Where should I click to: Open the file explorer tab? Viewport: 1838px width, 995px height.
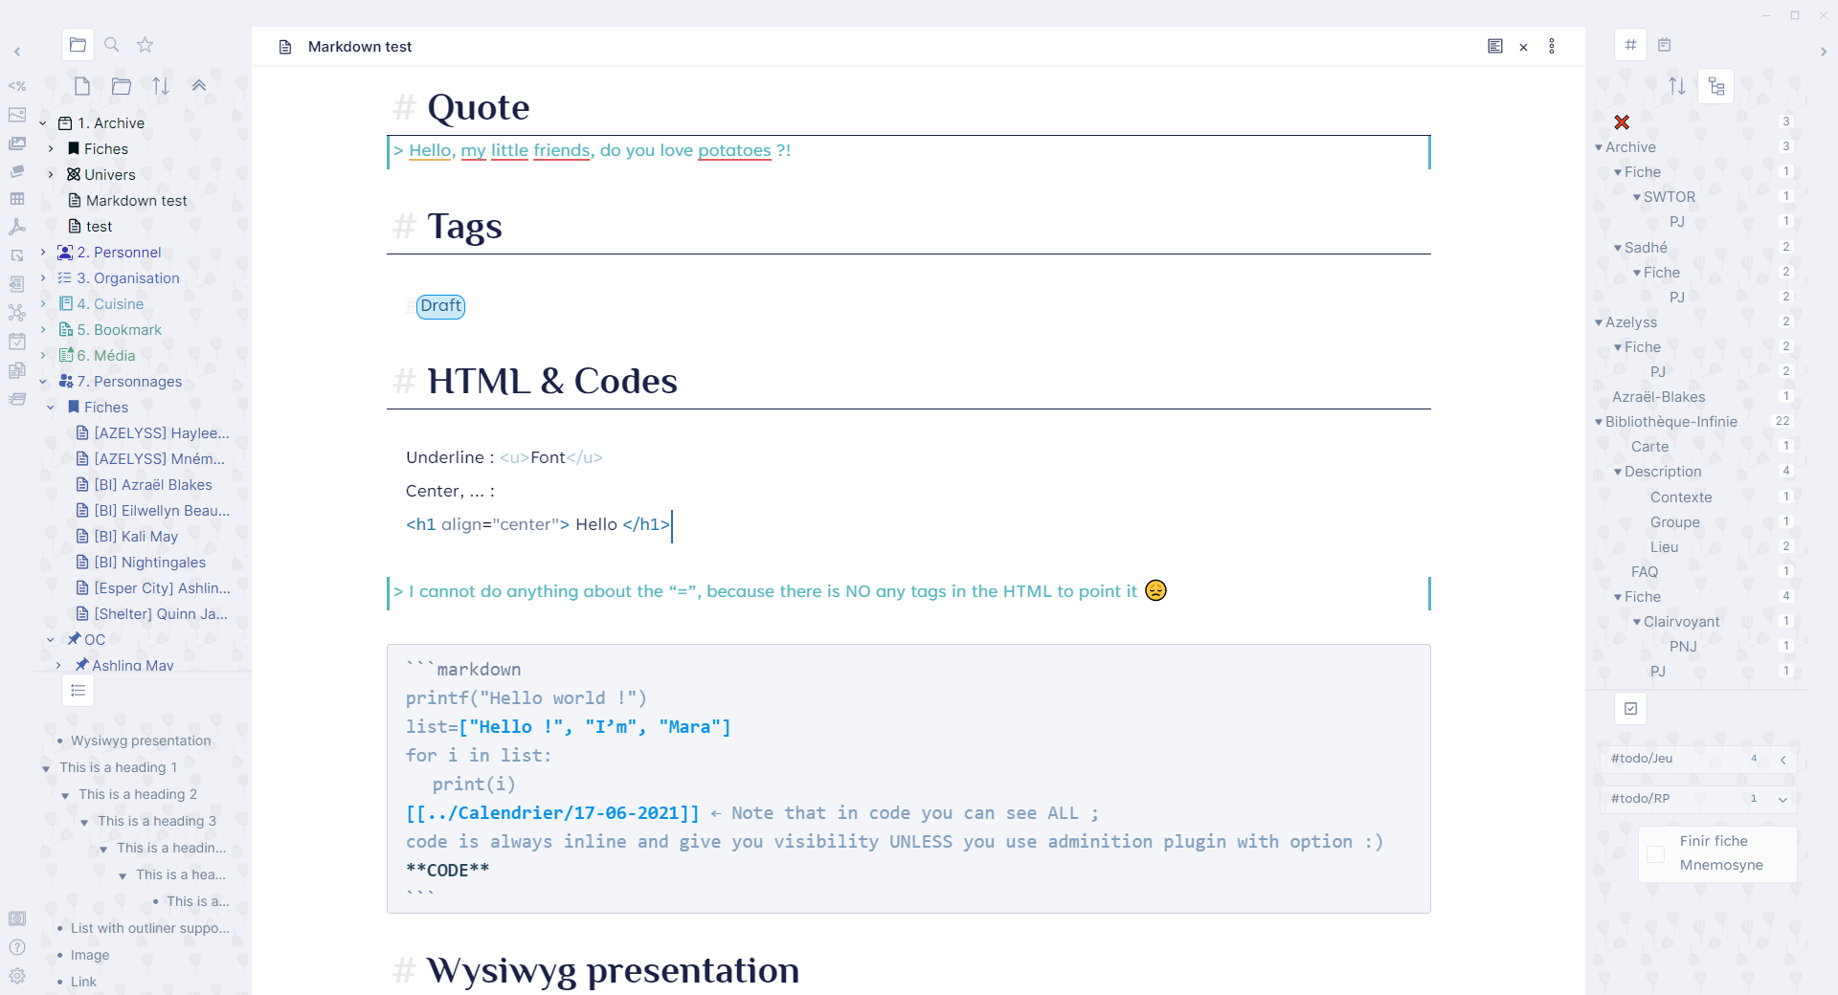point(78,45)
